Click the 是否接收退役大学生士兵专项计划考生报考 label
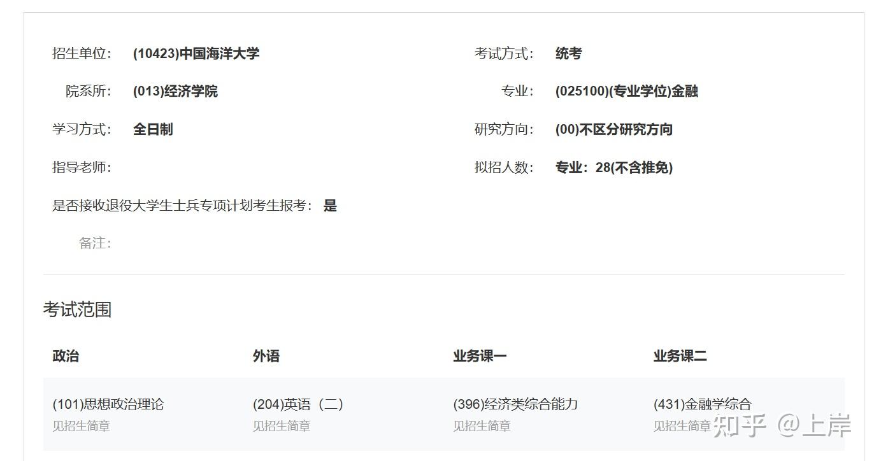The width and height of the screenshot is (874, 461). (183, 206)
